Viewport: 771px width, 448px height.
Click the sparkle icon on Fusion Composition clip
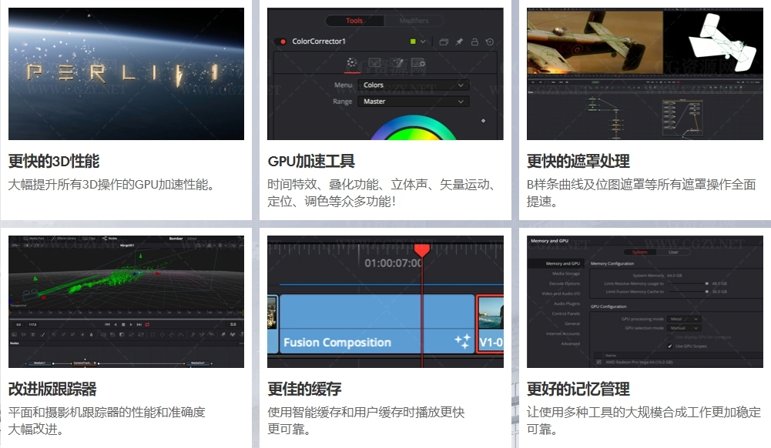(x=462, y=342)
